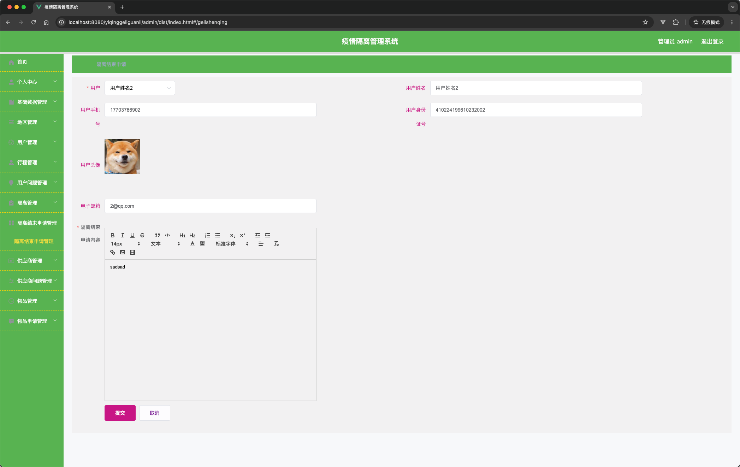Open the 标准字体 font family dropdown
Image resolution: width=740 pixels, height=467 pixels.
pos(232,244)
